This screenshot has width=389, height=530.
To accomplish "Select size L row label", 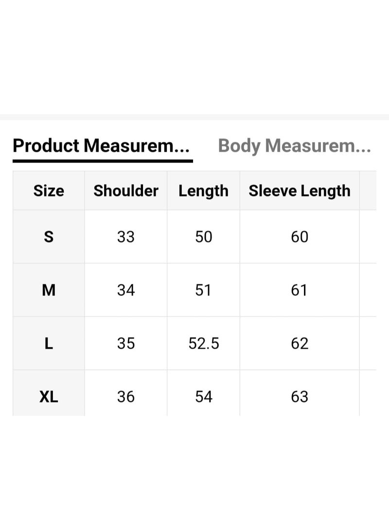I will pyautogui.click(x=48, y=343).
